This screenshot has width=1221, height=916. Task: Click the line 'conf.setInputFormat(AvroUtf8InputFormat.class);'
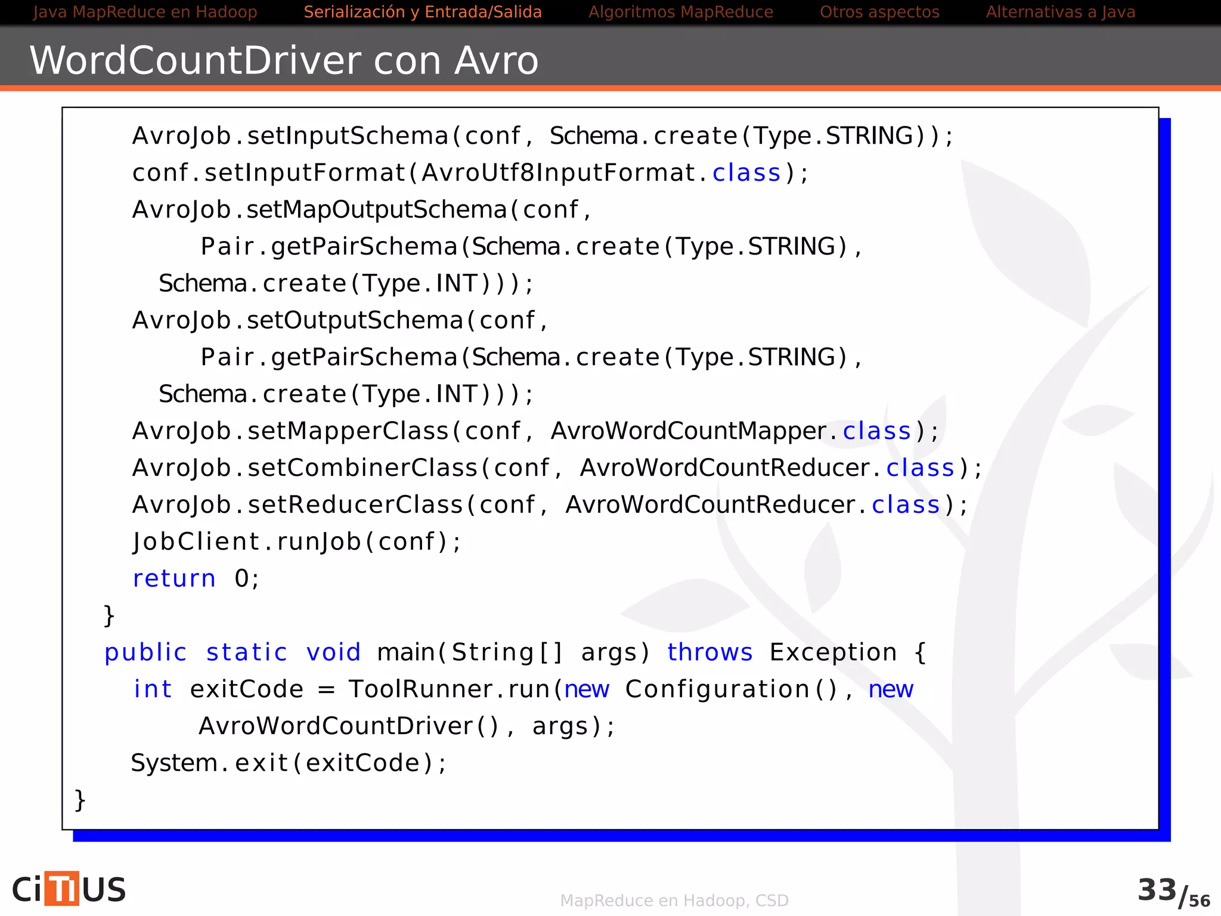click(x=470, y=173)
